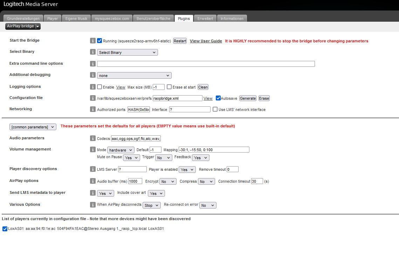Click the Erase config button

264,98
